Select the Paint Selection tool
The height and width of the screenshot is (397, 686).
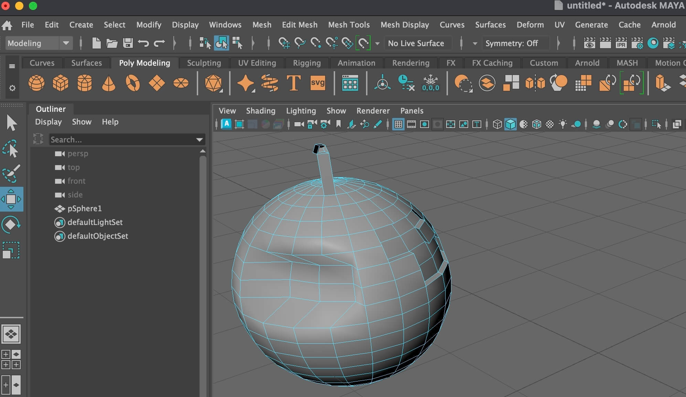11,174
